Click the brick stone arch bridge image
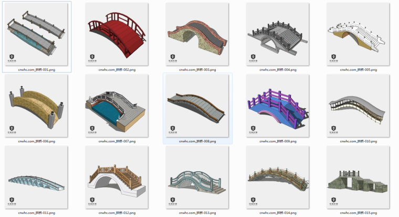399x217 pixels. coord(197,34)
